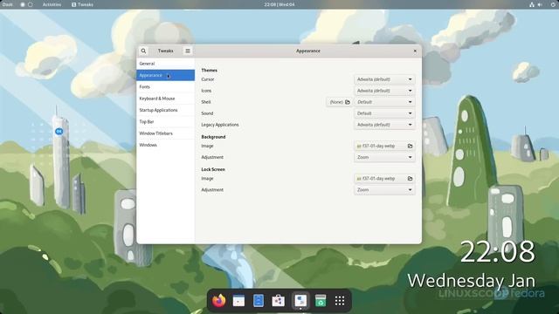Image resolution: width=559 pixels, height=314 pixels.
Task: Open Background Adjustment dropdown
Action: coord(384,157)
